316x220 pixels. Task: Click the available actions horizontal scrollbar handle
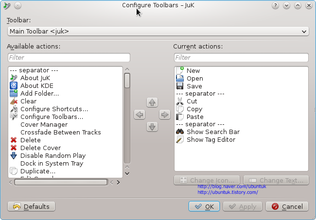(61, 182)
